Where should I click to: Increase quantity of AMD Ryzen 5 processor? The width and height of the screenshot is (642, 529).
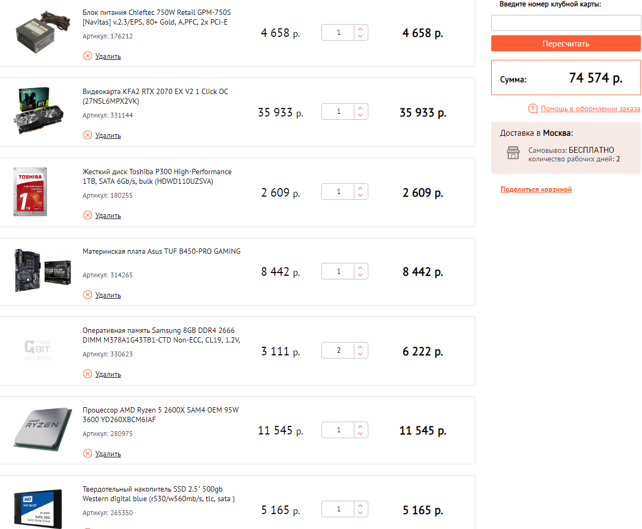[x=360, y=426]
